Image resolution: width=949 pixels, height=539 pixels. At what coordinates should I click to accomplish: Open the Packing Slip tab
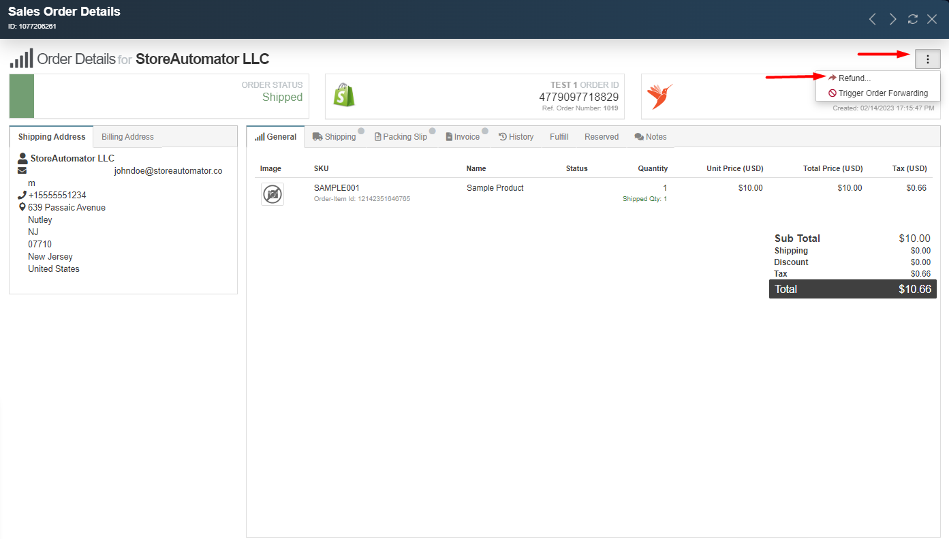(x=401, y=137)
